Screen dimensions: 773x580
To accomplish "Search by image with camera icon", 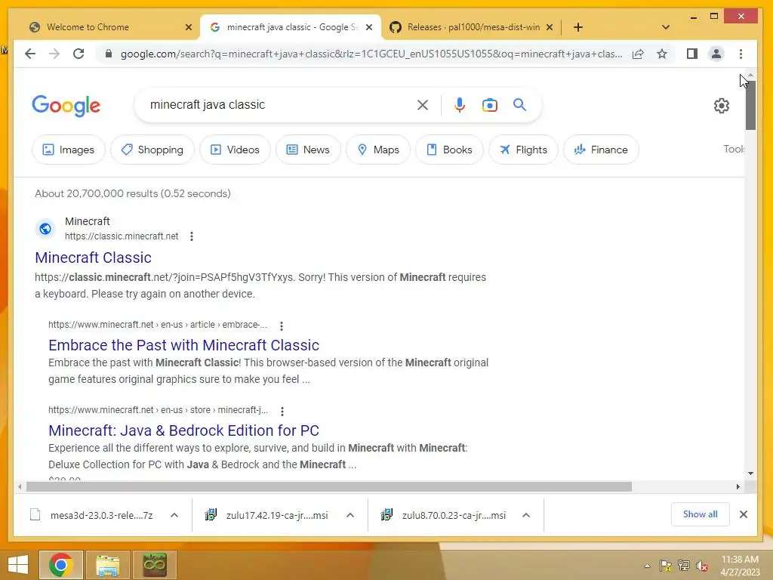I will tap(489, 105).
